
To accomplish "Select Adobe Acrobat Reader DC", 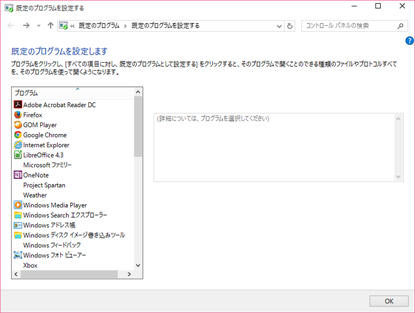I will coord(59,105).
